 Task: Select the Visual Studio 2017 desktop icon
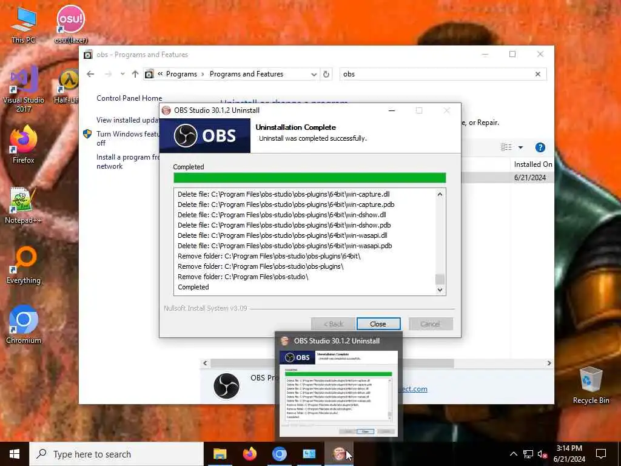click(24, 90)
